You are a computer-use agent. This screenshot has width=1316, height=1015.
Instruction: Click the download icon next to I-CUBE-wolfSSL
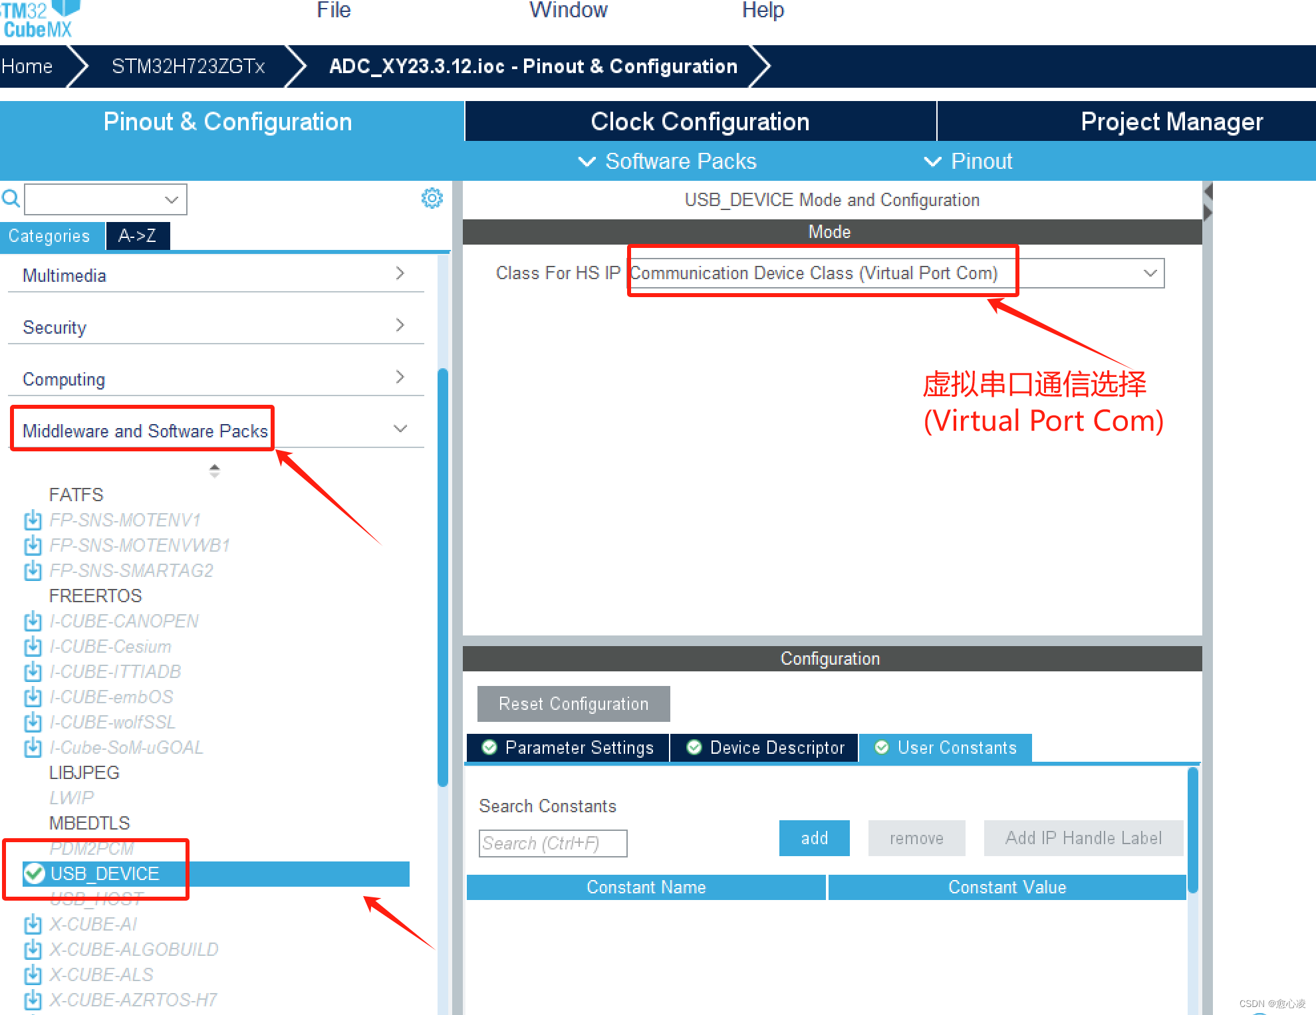pyautogui.click(x=33, y=722)
